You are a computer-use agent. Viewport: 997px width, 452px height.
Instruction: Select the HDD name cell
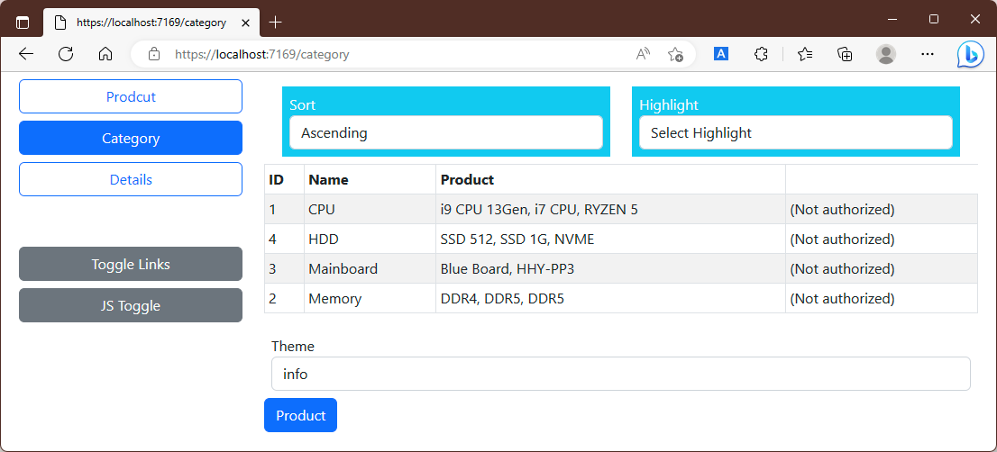pyautogui.click(x=370, y=240)
